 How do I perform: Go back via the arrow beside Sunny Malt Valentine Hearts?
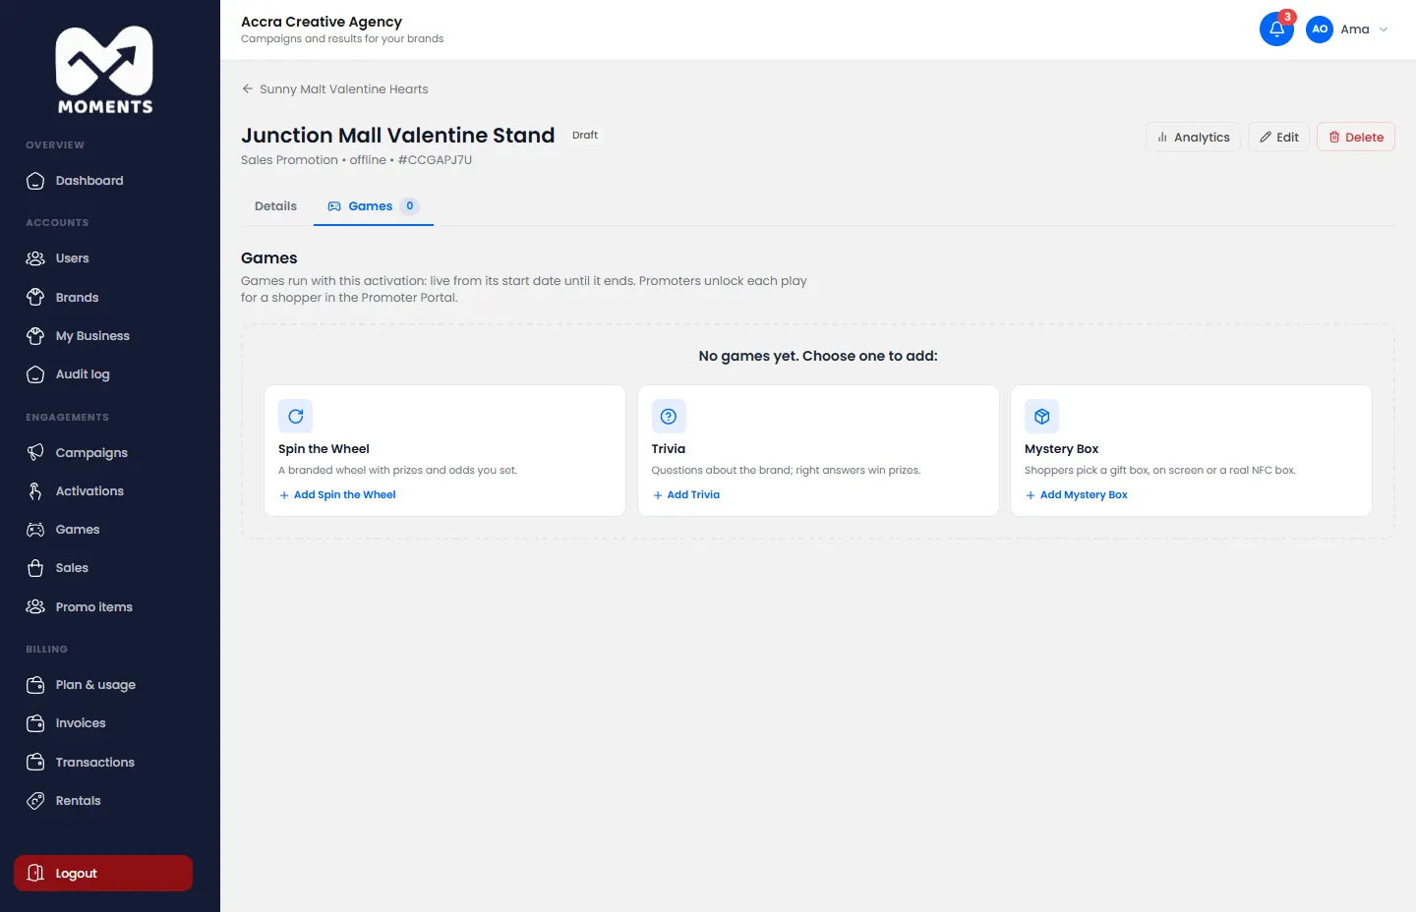click(248, 88)
